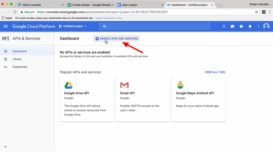Screen dimensions: 273x152
Task: Open Chrome's three-dot menu
Action: tap(270, 12)
